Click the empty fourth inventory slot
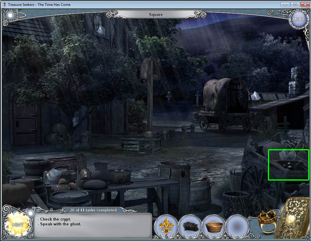This screenshot has width=311, height=241. 237,226
